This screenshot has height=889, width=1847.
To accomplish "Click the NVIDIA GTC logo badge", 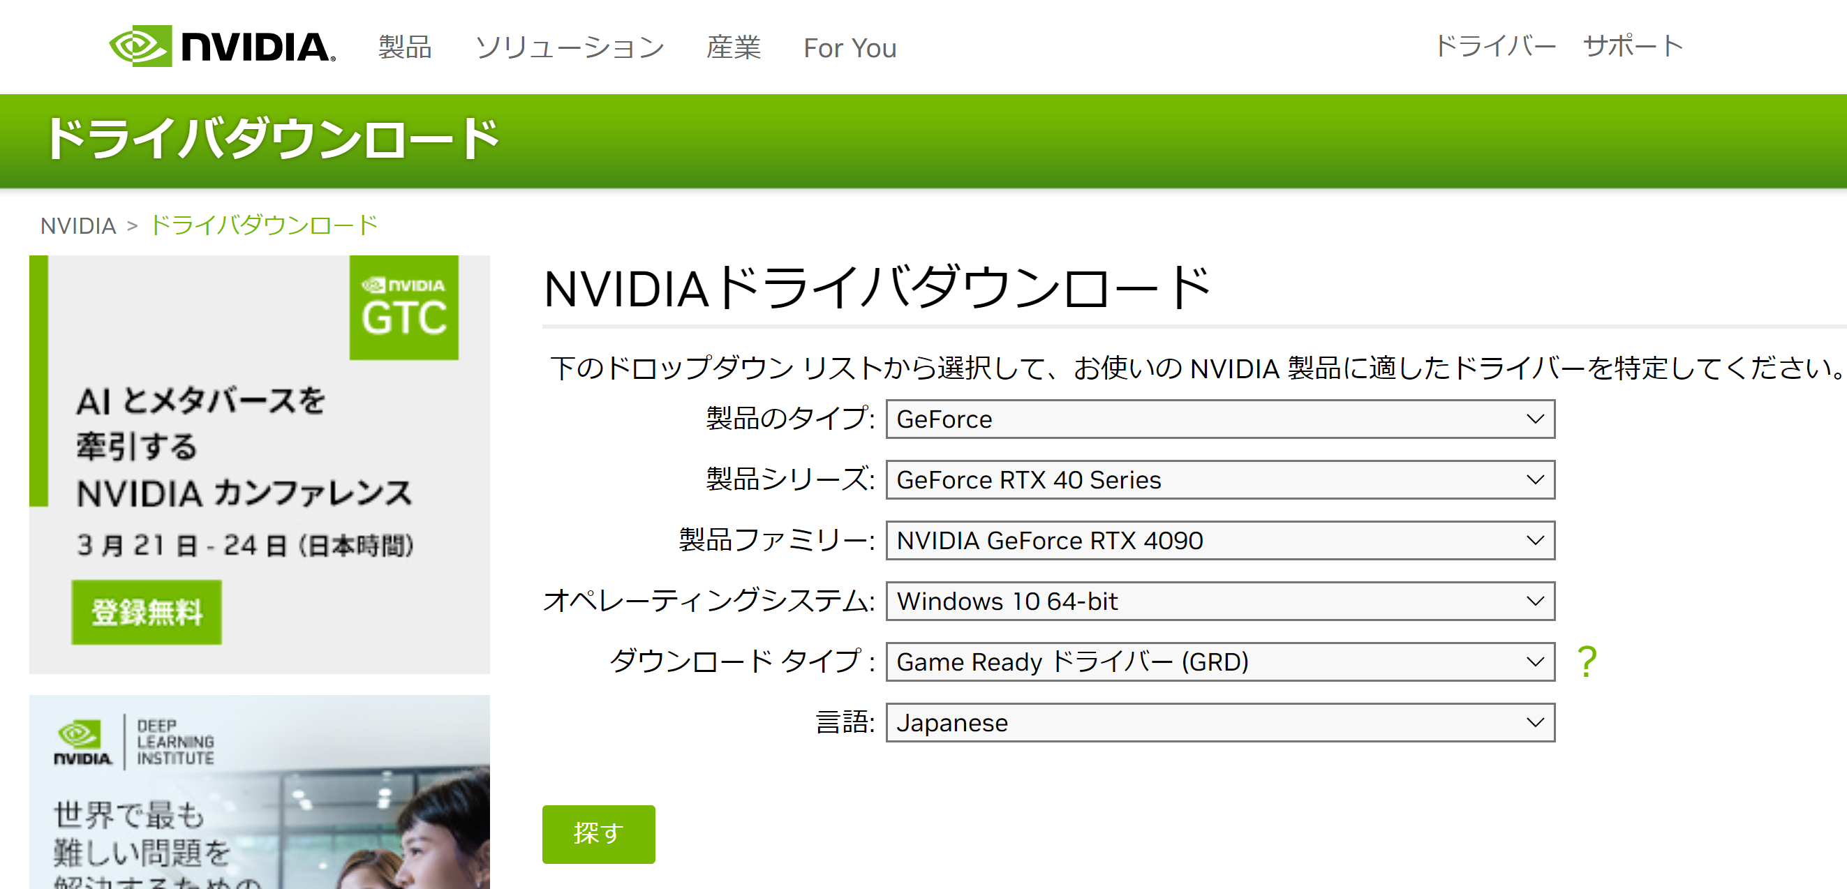I will click(x=404, y=308).
